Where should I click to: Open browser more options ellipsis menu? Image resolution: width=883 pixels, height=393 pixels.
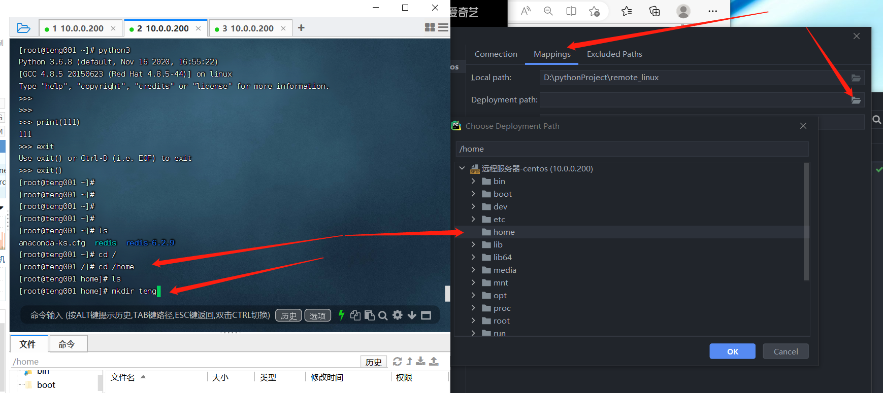713,11
